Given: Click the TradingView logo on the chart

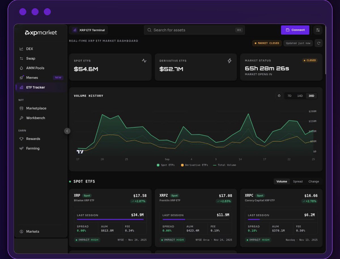Looking at the screenshot, I should [80, 152].
